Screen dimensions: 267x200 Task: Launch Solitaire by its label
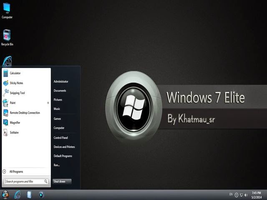[14, 132]
